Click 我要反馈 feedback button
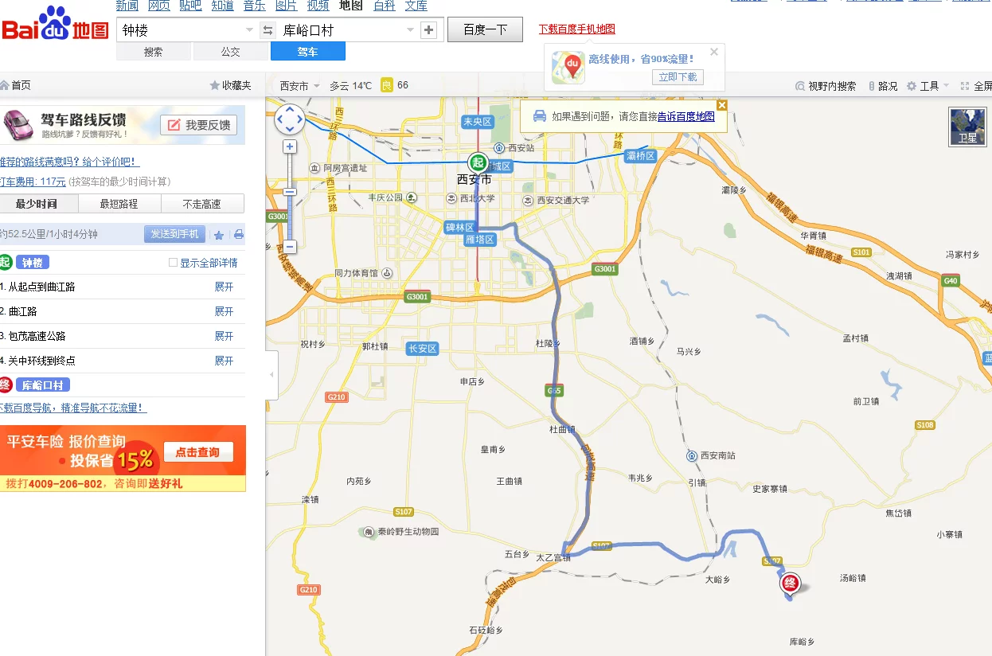Screen dimensions: 992x656 [199, 125]
